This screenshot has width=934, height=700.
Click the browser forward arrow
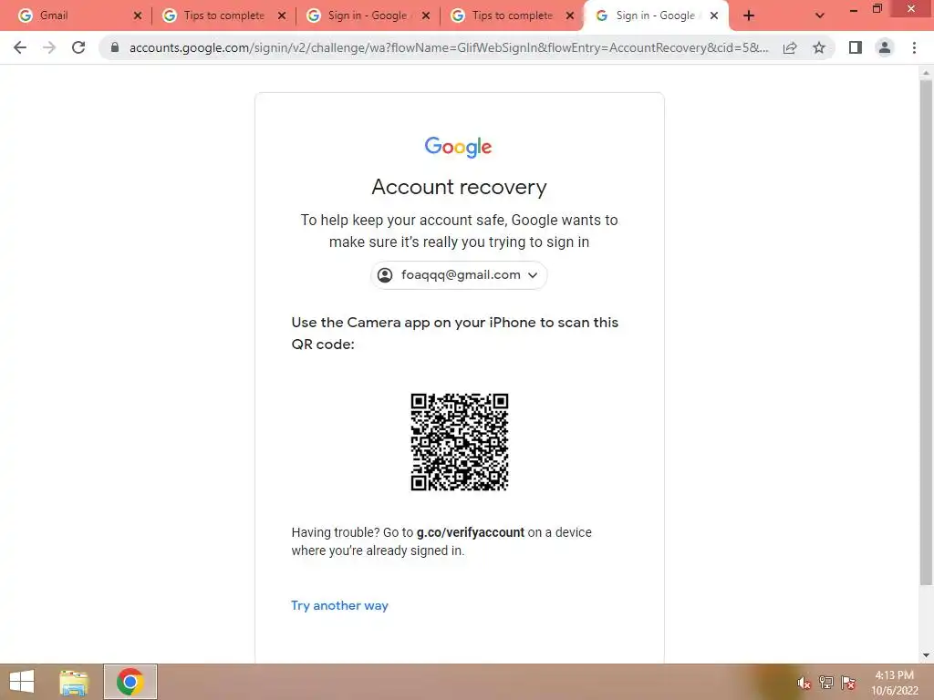tap(49, 47)
